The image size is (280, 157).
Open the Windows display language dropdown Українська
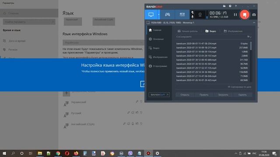[104, 43]
